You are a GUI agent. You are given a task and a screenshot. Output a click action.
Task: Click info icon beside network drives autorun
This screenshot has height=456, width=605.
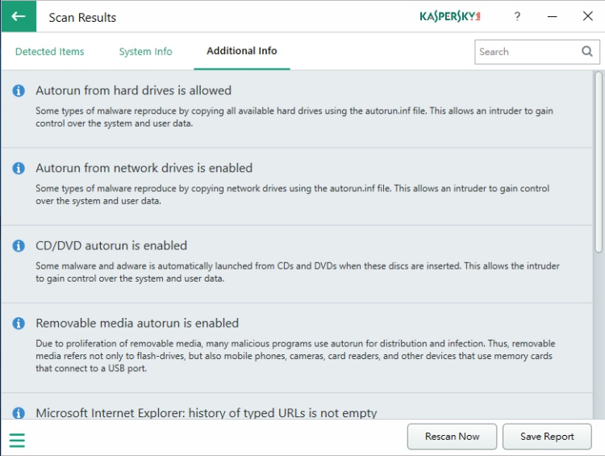pyautogui.click(x=19, y=169)
